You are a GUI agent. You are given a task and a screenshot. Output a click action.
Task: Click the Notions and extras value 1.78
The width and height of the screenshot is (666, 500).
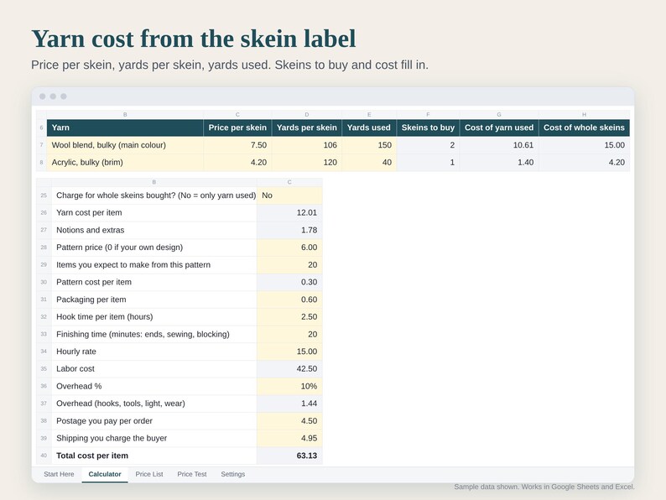[x=289, y=230]
